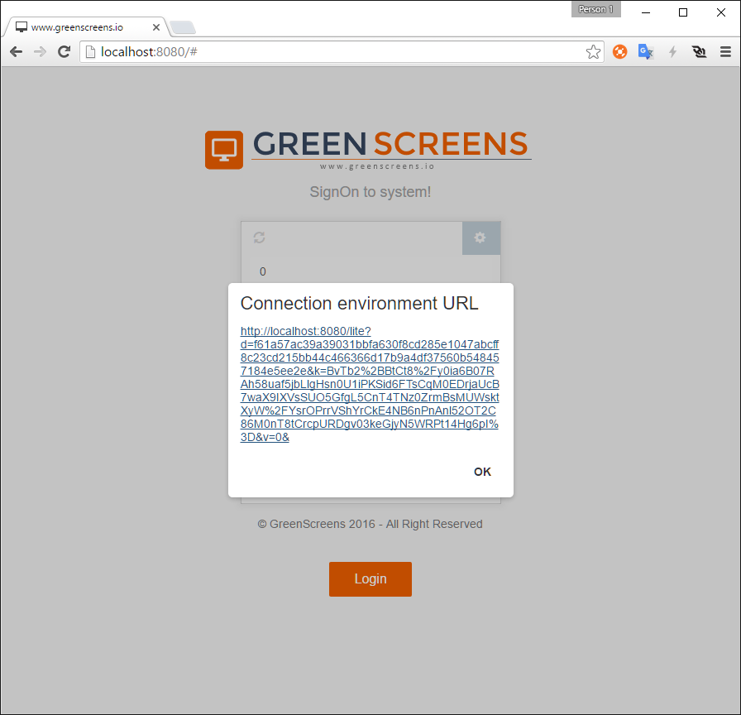Screen dimensions: 741x715
Task: Open the Google Translate extension
Action: [646, 52]
